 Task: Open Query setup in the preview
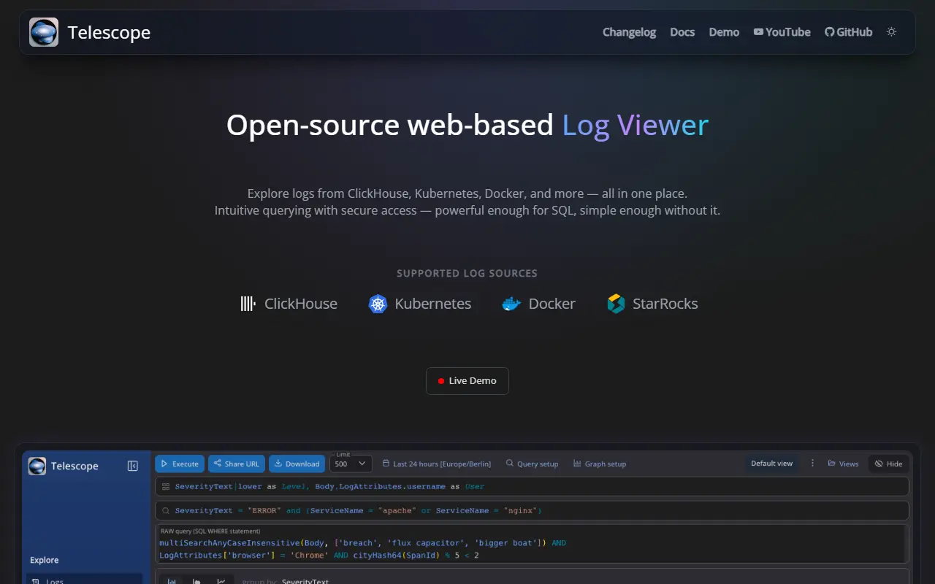[532, 464]
